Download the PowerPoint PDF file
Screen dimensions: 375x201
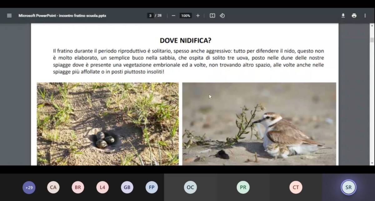coord(343,16)
